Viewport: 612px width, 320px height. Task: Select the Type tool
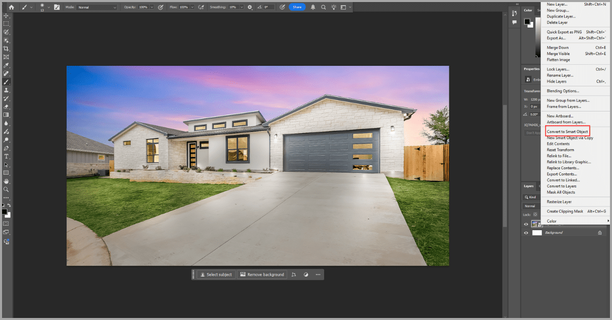click(x=6, y=155)
